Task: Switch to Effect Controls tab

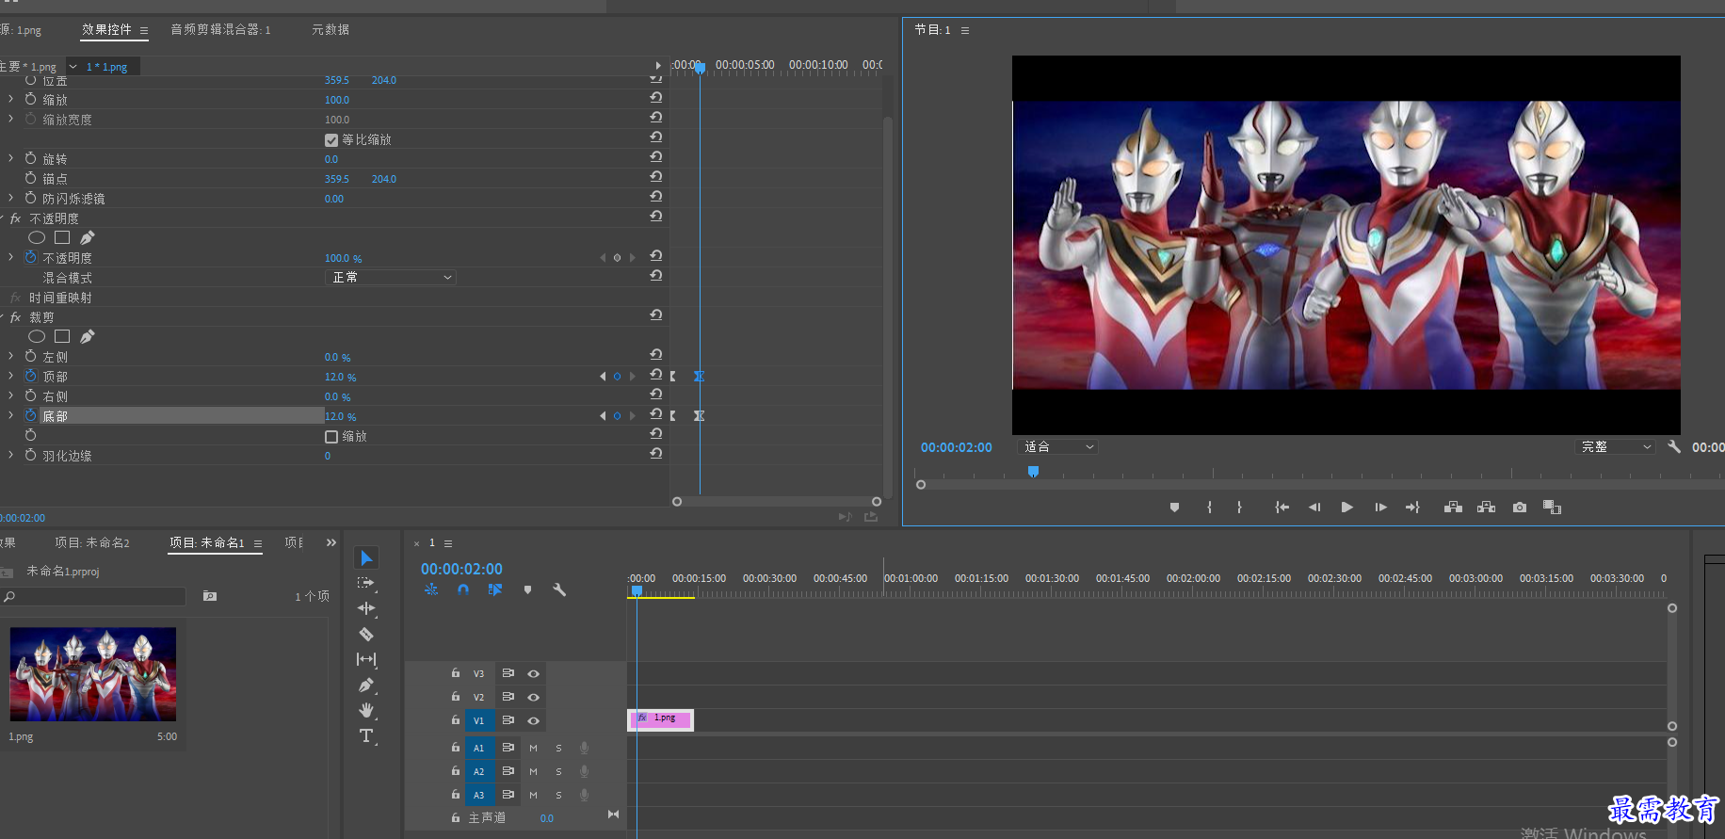Action: point(106,29)
